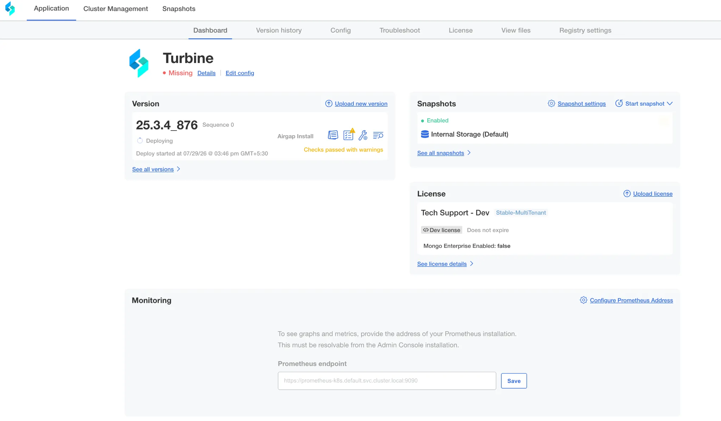Save the Prometheus endpoint
The image size is (721, 421).
514,381
